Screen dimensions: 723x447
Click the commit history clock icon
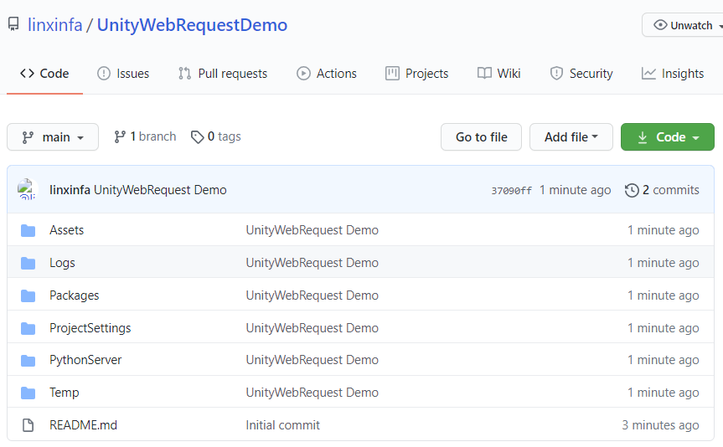[x=632, y=190]
